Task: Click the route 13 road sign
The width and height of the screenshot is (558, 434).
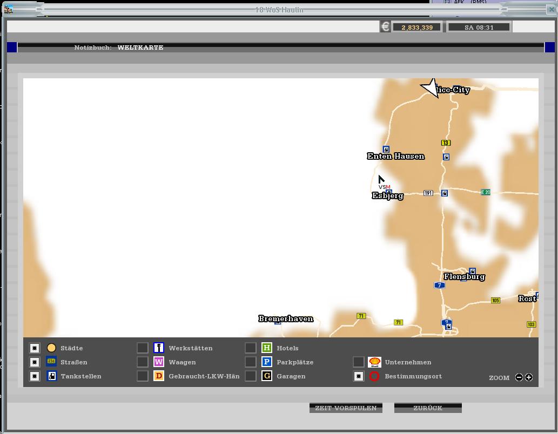Action: (x=446, y=143)
